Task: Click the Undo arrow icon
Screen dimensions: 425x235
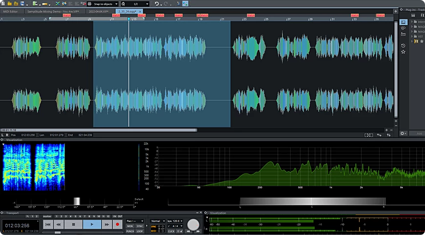Action: tap(157, 3)
